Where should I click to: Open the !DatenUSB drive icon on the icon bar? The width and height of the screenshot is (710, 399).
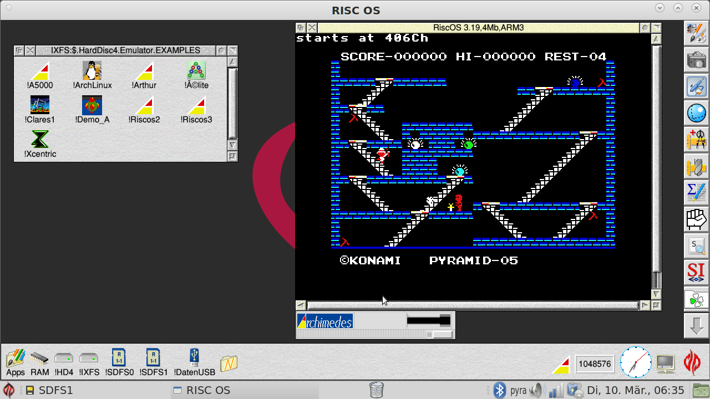pos(194,358)
